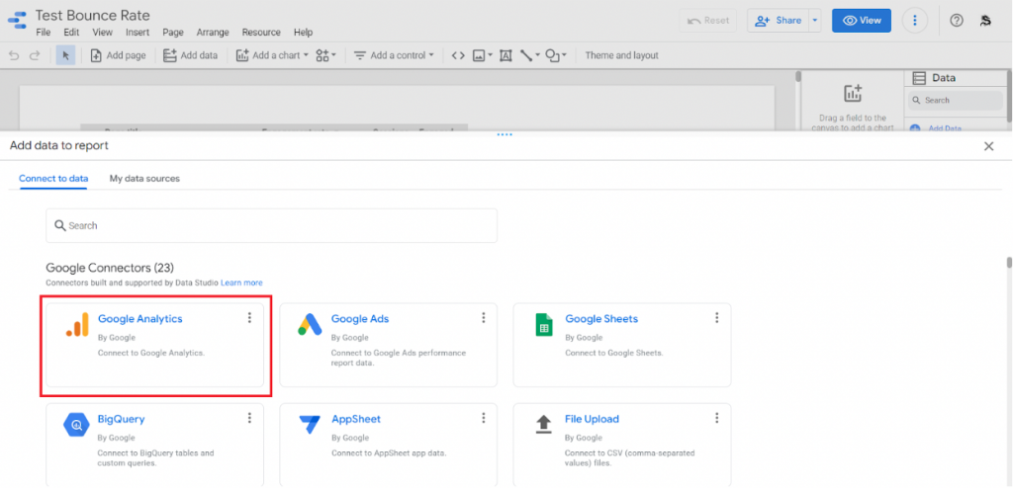Click the panel resize handle dots

tap(505, 135)
